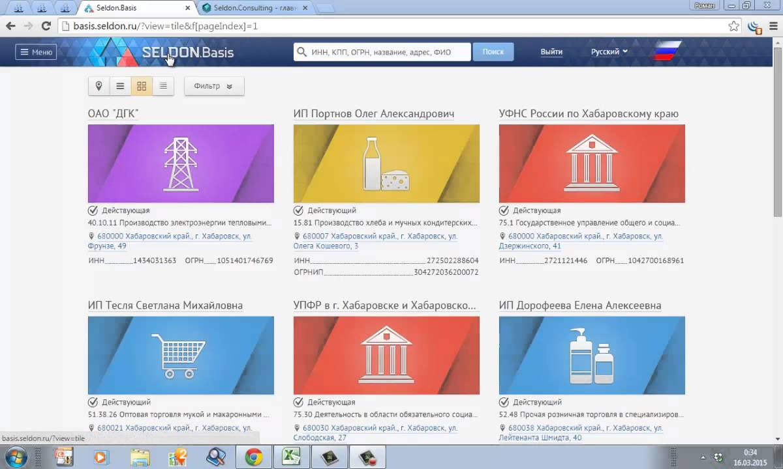The width and height of the screenshot is (783, 469).
Task: Open the shopping cart tile image
Action: pos(181,355)
